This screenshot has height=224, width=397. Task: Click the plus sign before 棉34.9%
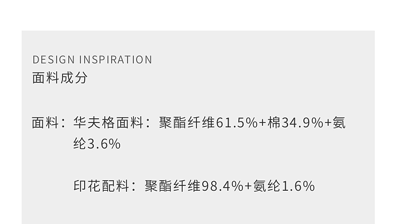point(263,123)
